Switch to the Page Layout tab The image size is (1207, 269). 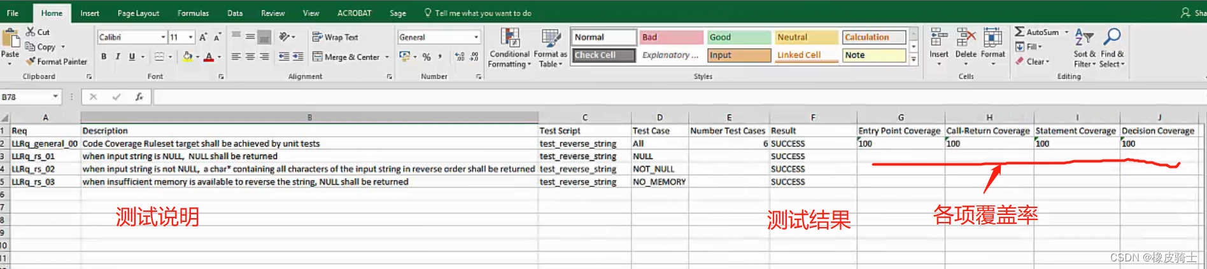click(138, 13)
